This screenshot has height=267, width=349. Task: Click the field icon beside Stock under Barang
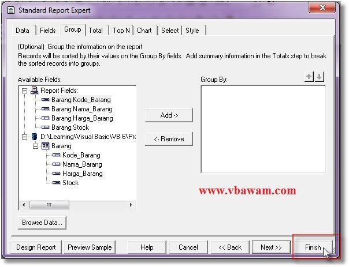56,183
